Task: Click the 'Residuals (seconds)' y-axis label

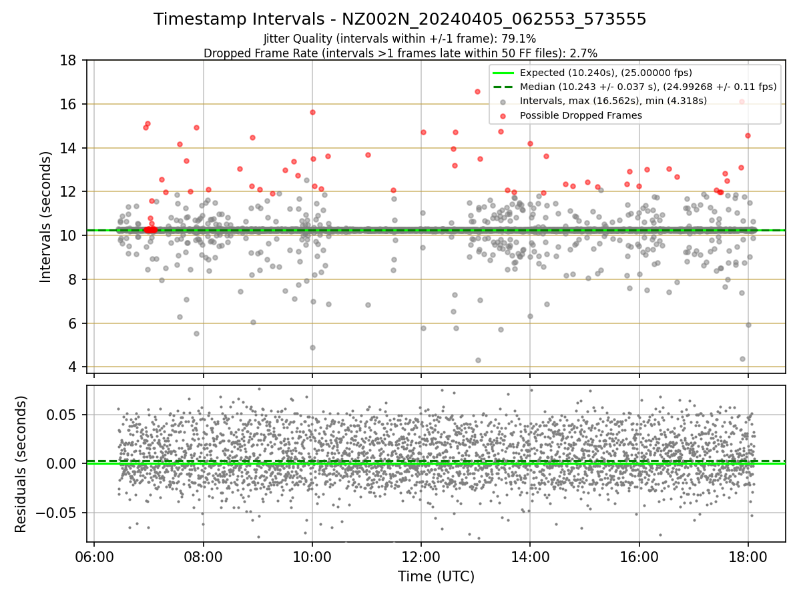Action: (21, 464)
